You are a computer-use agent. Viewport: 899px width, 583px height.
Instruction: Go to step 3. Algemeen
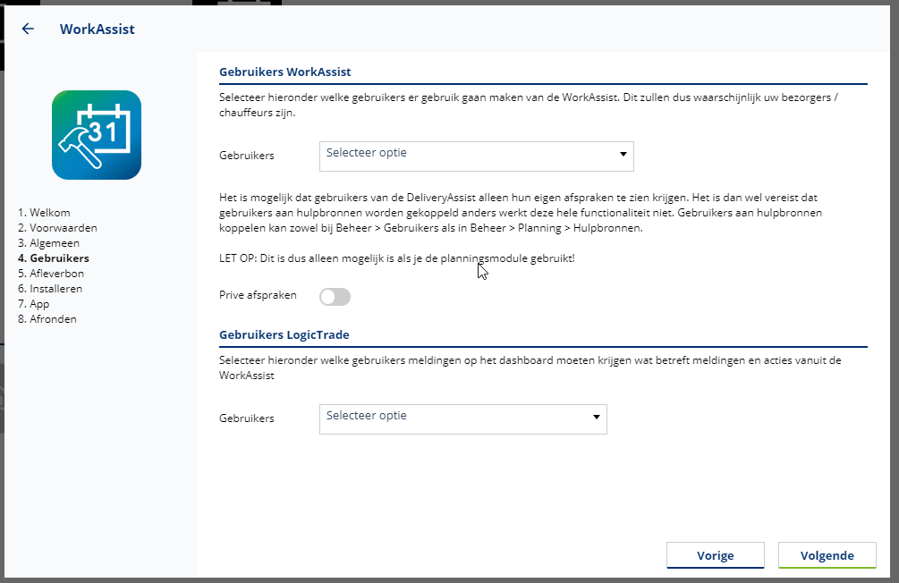pyautogui.click(x=48, y=243)
